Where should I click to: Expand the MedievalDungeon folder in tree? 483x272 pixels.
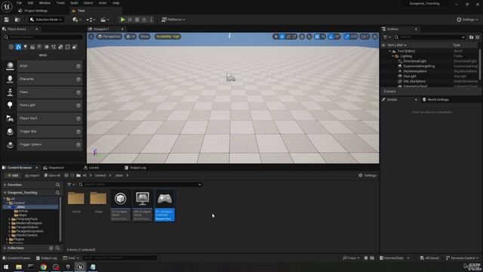[x=10, y=223]
